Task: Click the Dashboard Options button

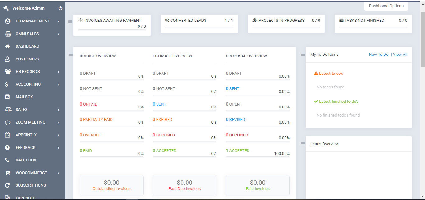Action: tap(386, 6)
